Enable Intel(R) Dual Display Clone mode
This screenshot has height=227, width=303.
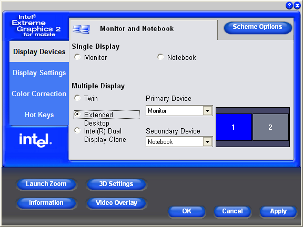click(77, 130)
